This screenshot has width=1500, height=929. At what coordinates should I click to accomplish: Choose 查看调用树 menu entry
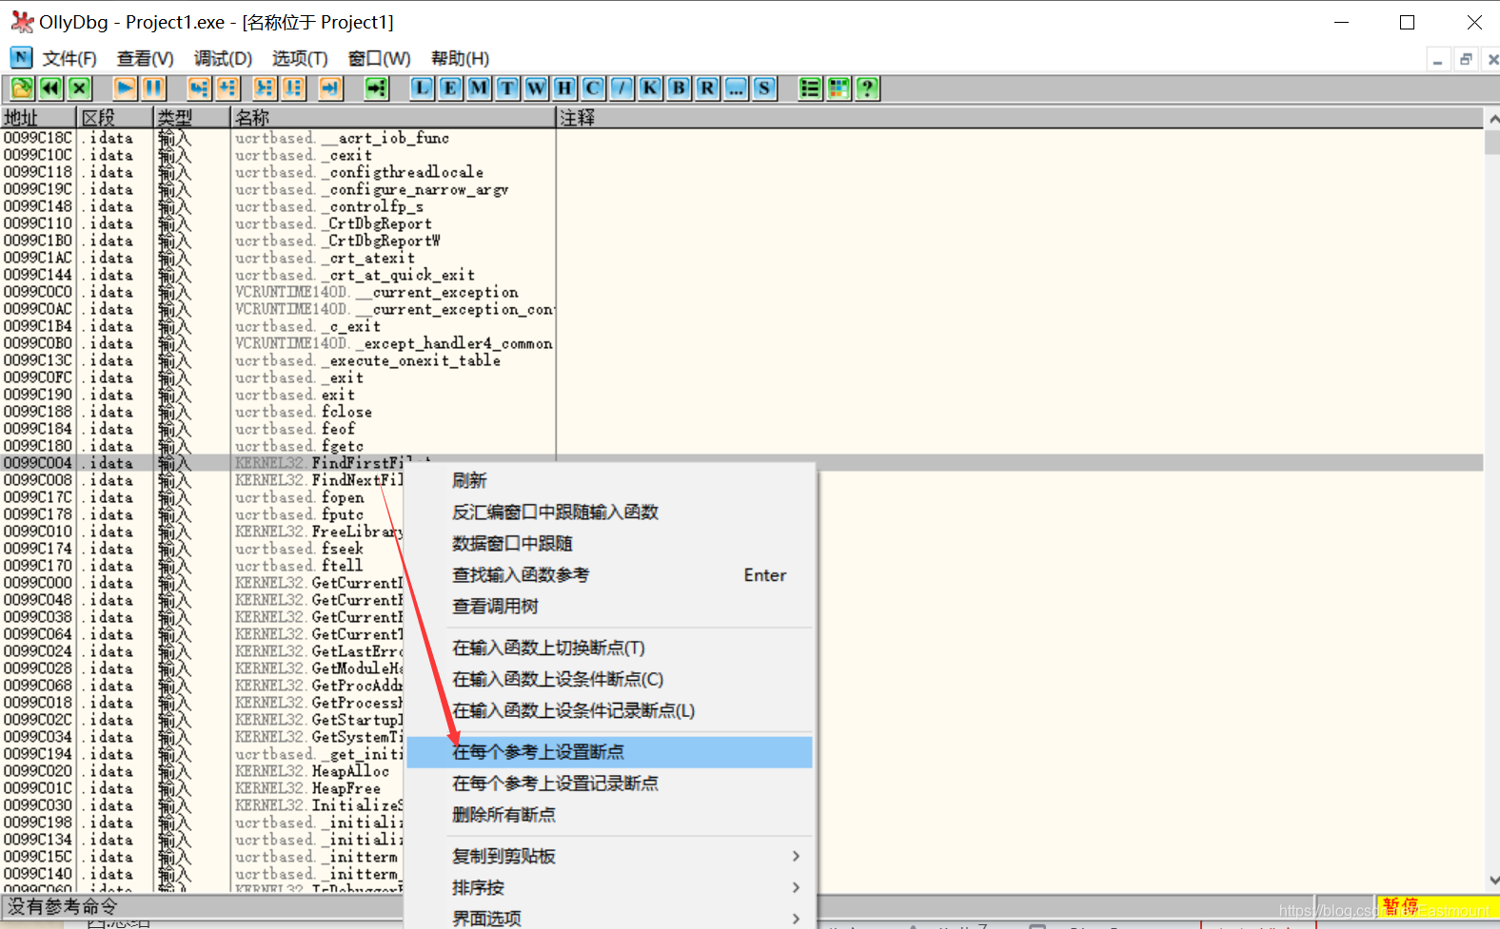click(609, 606)
